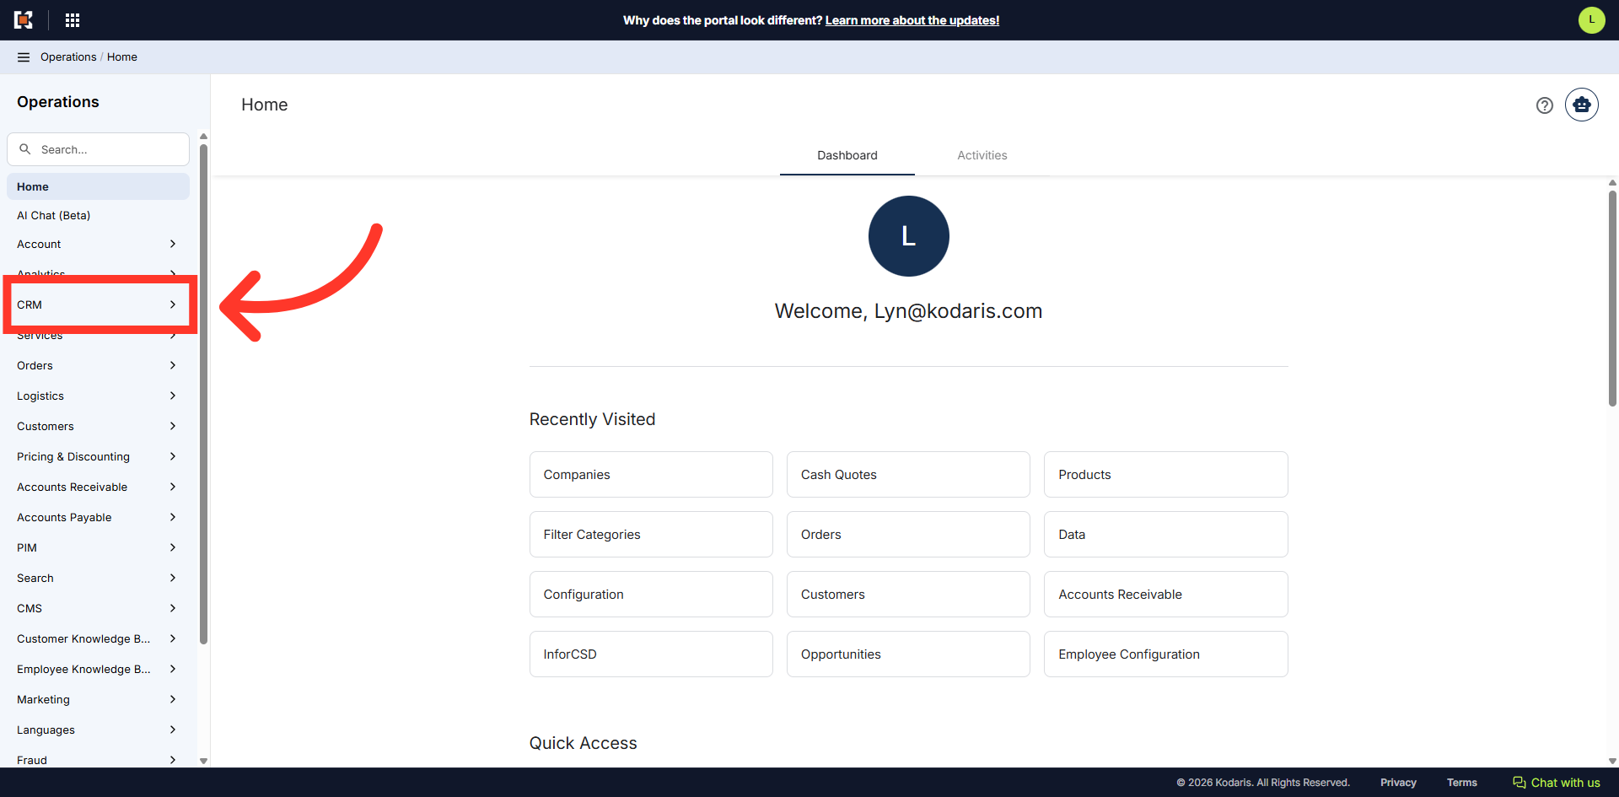This screenshot has height=797, width=1619.
Task: Expand the Account chevron
Action: [x=173, y=244]
